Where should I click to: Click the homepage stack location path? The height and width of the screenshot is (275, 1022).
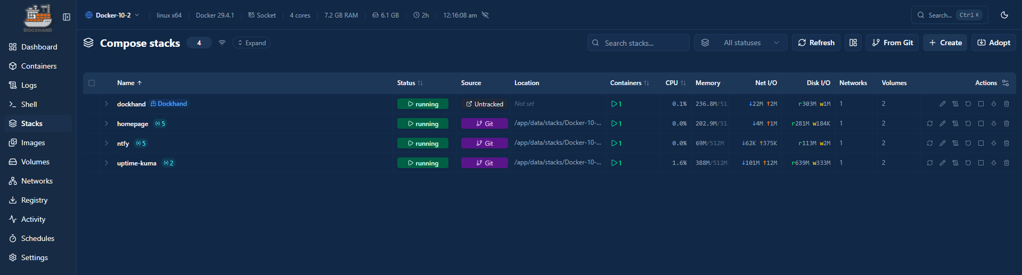click(558, 123)
